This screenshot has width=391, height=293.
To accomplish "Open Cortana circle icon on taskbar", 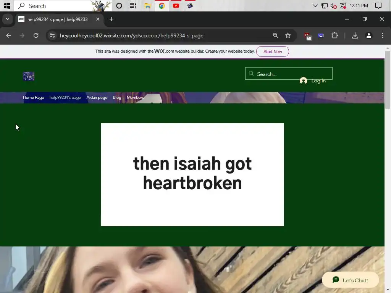I will (119, 6).
